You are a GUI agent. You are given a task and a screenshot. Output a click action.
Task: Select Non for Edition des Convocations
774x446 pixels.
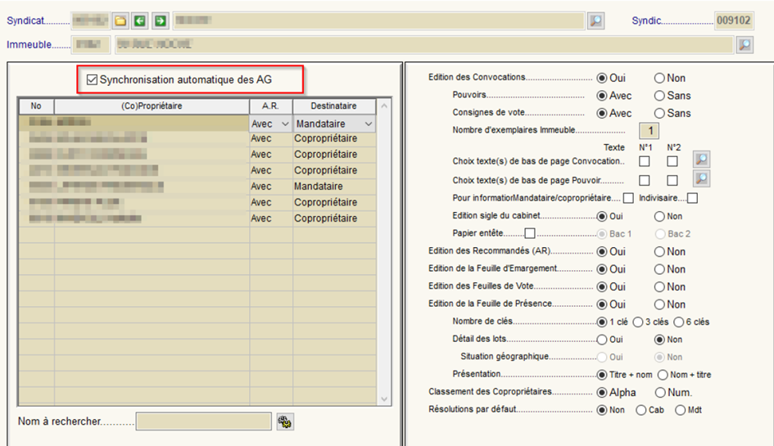[x=659, y=78]
